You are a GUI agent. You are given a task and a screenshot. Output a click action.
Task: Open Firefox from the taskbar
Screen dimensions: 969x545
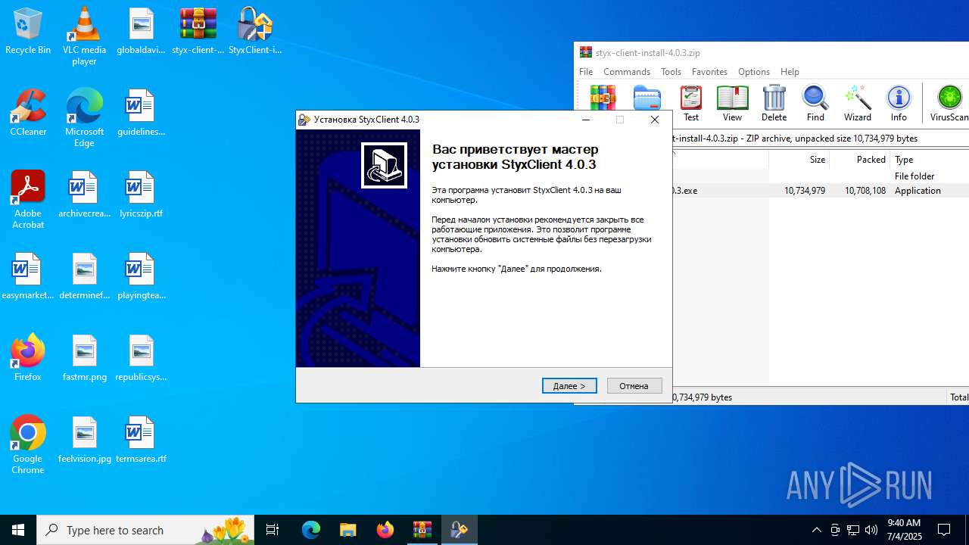(x=385, y=530)
